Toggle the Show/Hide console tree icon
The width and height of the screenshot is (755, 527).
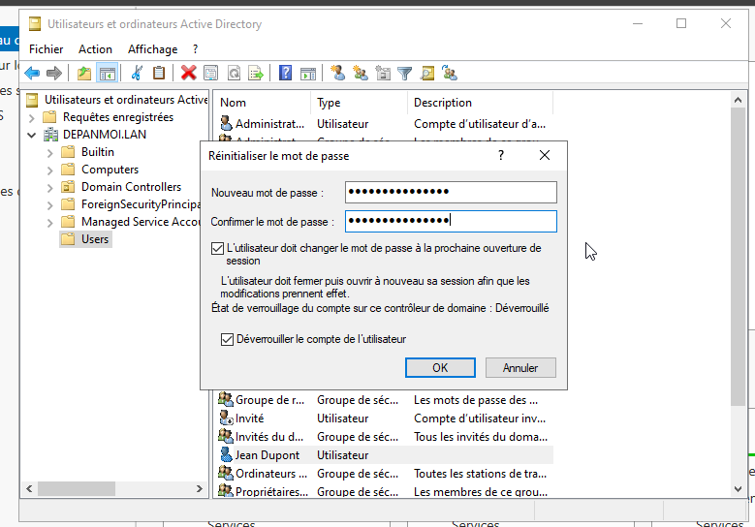point(107,74)
